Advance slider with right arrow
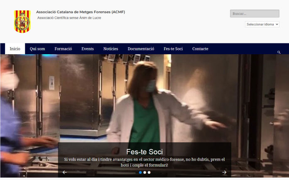Image resolution: width=289 pixels, height=180 pixels. coord(224,172)
